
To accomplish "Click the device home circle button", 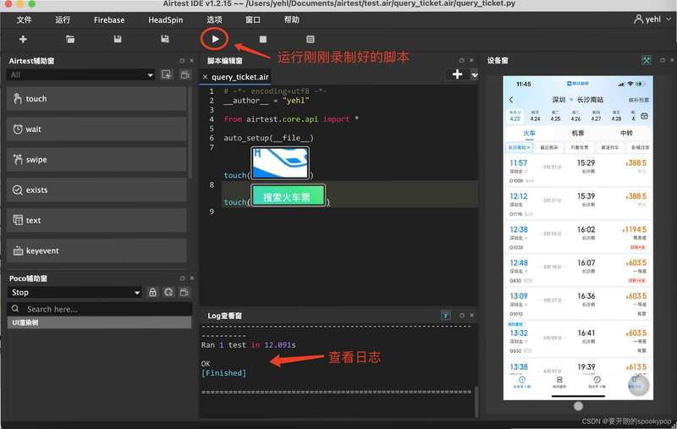I will click(x=578, y=406).
